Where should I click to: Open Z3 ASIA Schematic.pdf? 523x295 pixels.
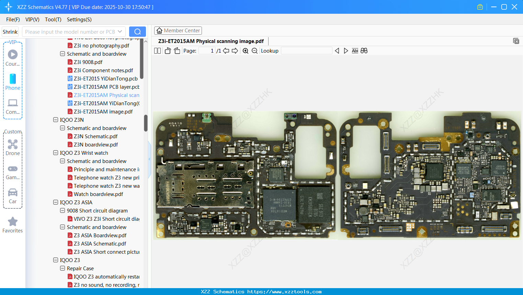coord(97,244)
